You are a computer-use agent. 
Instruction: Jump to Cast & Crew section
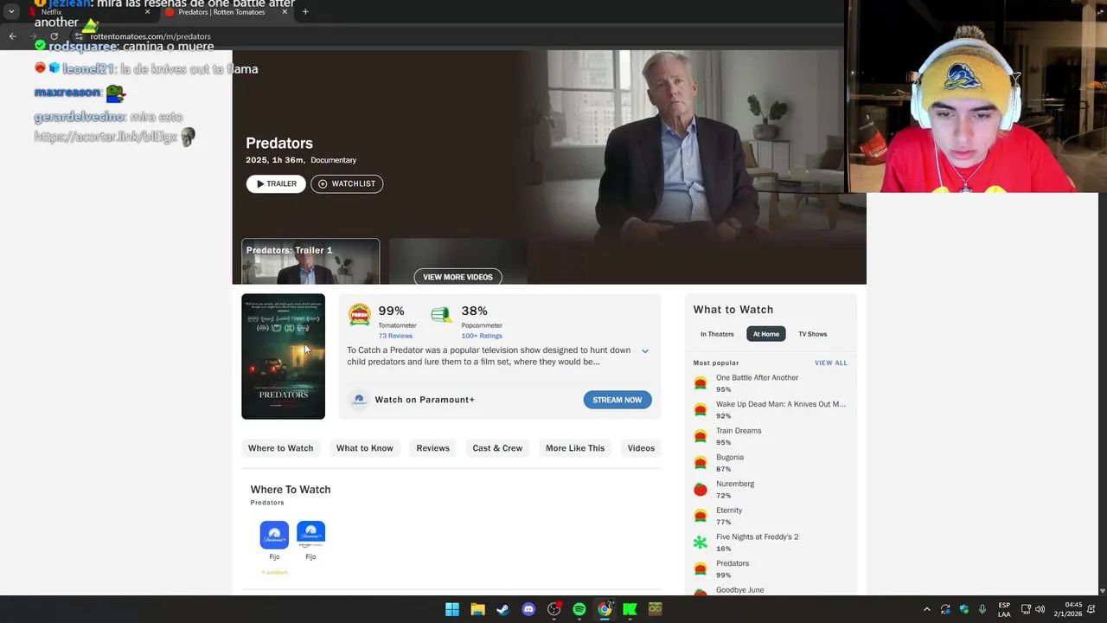pyautogui.click(x=497, y=448)
